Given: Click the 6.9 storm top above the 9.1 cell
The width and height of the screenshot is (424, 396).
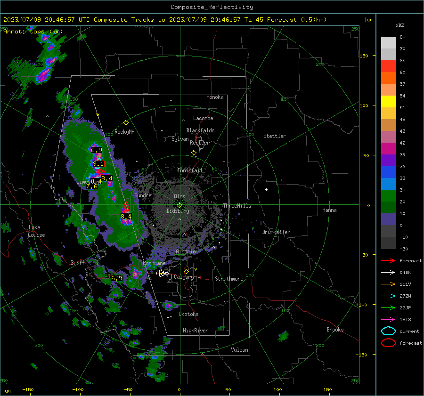Looking at the screenshot, I should [x=97, y=150].
